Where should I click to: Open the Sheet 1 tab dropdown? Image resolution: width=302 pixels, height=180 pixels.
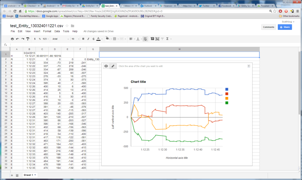35,175
